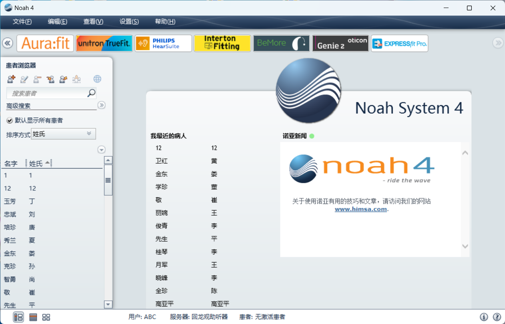The width and height of the screenshot is (505, 324).
Task: Expand 高级搜索 with the chevron button
Action: [102, 105]
